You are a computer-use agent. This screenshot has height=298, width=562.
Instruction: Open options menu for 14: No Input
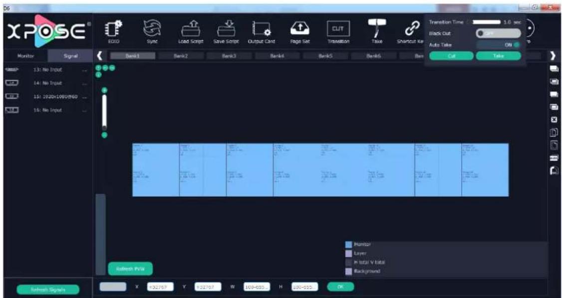click(x=84, y=83)
